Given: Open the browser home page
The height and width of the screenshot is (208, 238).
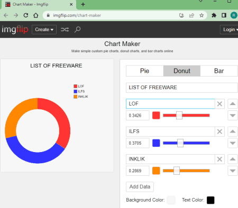Looking at the screenshot, I should coord(36,15).
